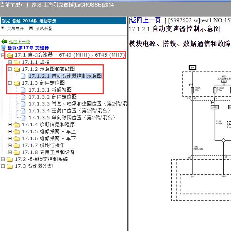This screenshot has height=231, width=231.
Task: Select the 17.1.1 规格 label
Action: (x=36, y=62)
